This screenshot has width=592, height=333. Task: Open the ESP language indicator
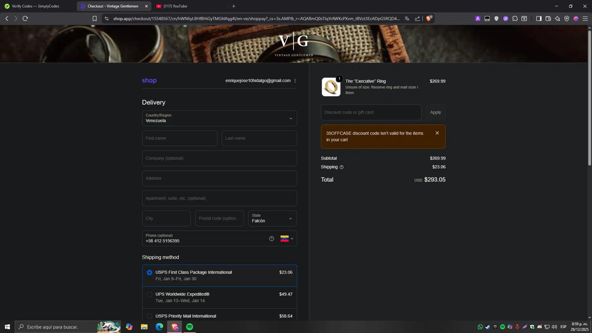tap(564, 327)
